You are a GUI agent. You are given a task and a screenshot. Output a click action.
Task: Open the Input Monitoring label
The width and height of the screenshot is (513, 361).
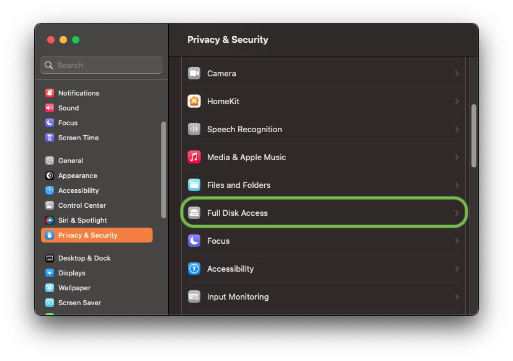point(238,297)
